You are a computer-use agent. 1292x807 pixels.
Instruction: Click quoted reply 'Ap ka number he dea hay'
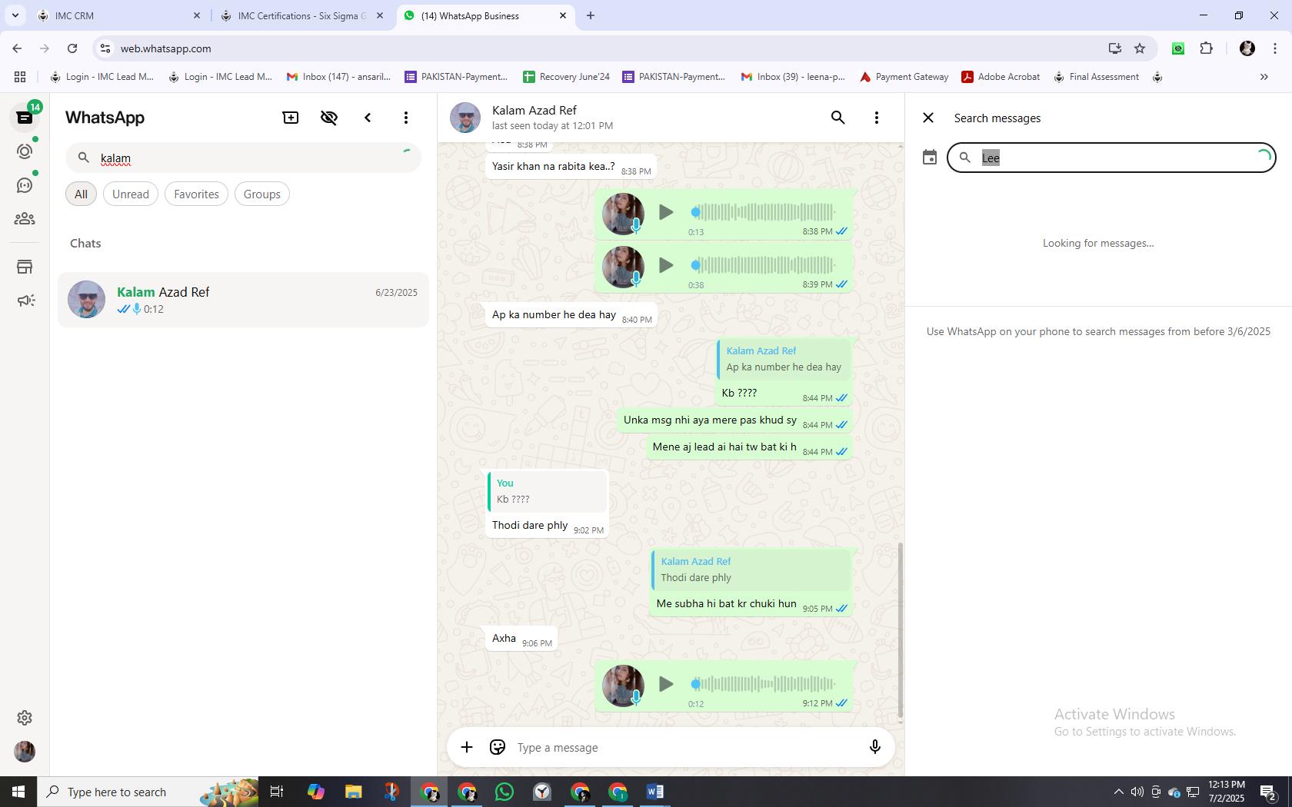click(784, 359)
